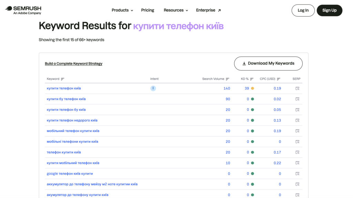Open SERP view for купити бу телефон київ
This screenshot has width=353, height=198.
click(297, 99)
